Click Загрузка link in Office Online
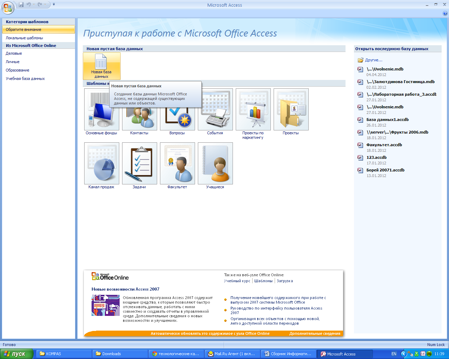 click(285, 281)
